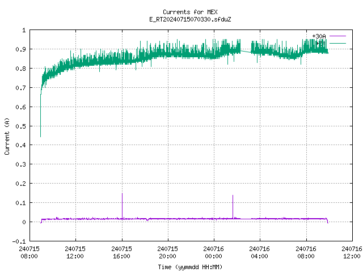The width and height of the screenshot is (363, 272).
Task: Click the x-axis tick label '240715 12:00'
Action: click(x=75, y=252)
